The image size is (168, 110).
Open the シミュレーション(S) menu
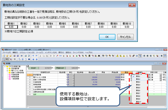(27, 53)
